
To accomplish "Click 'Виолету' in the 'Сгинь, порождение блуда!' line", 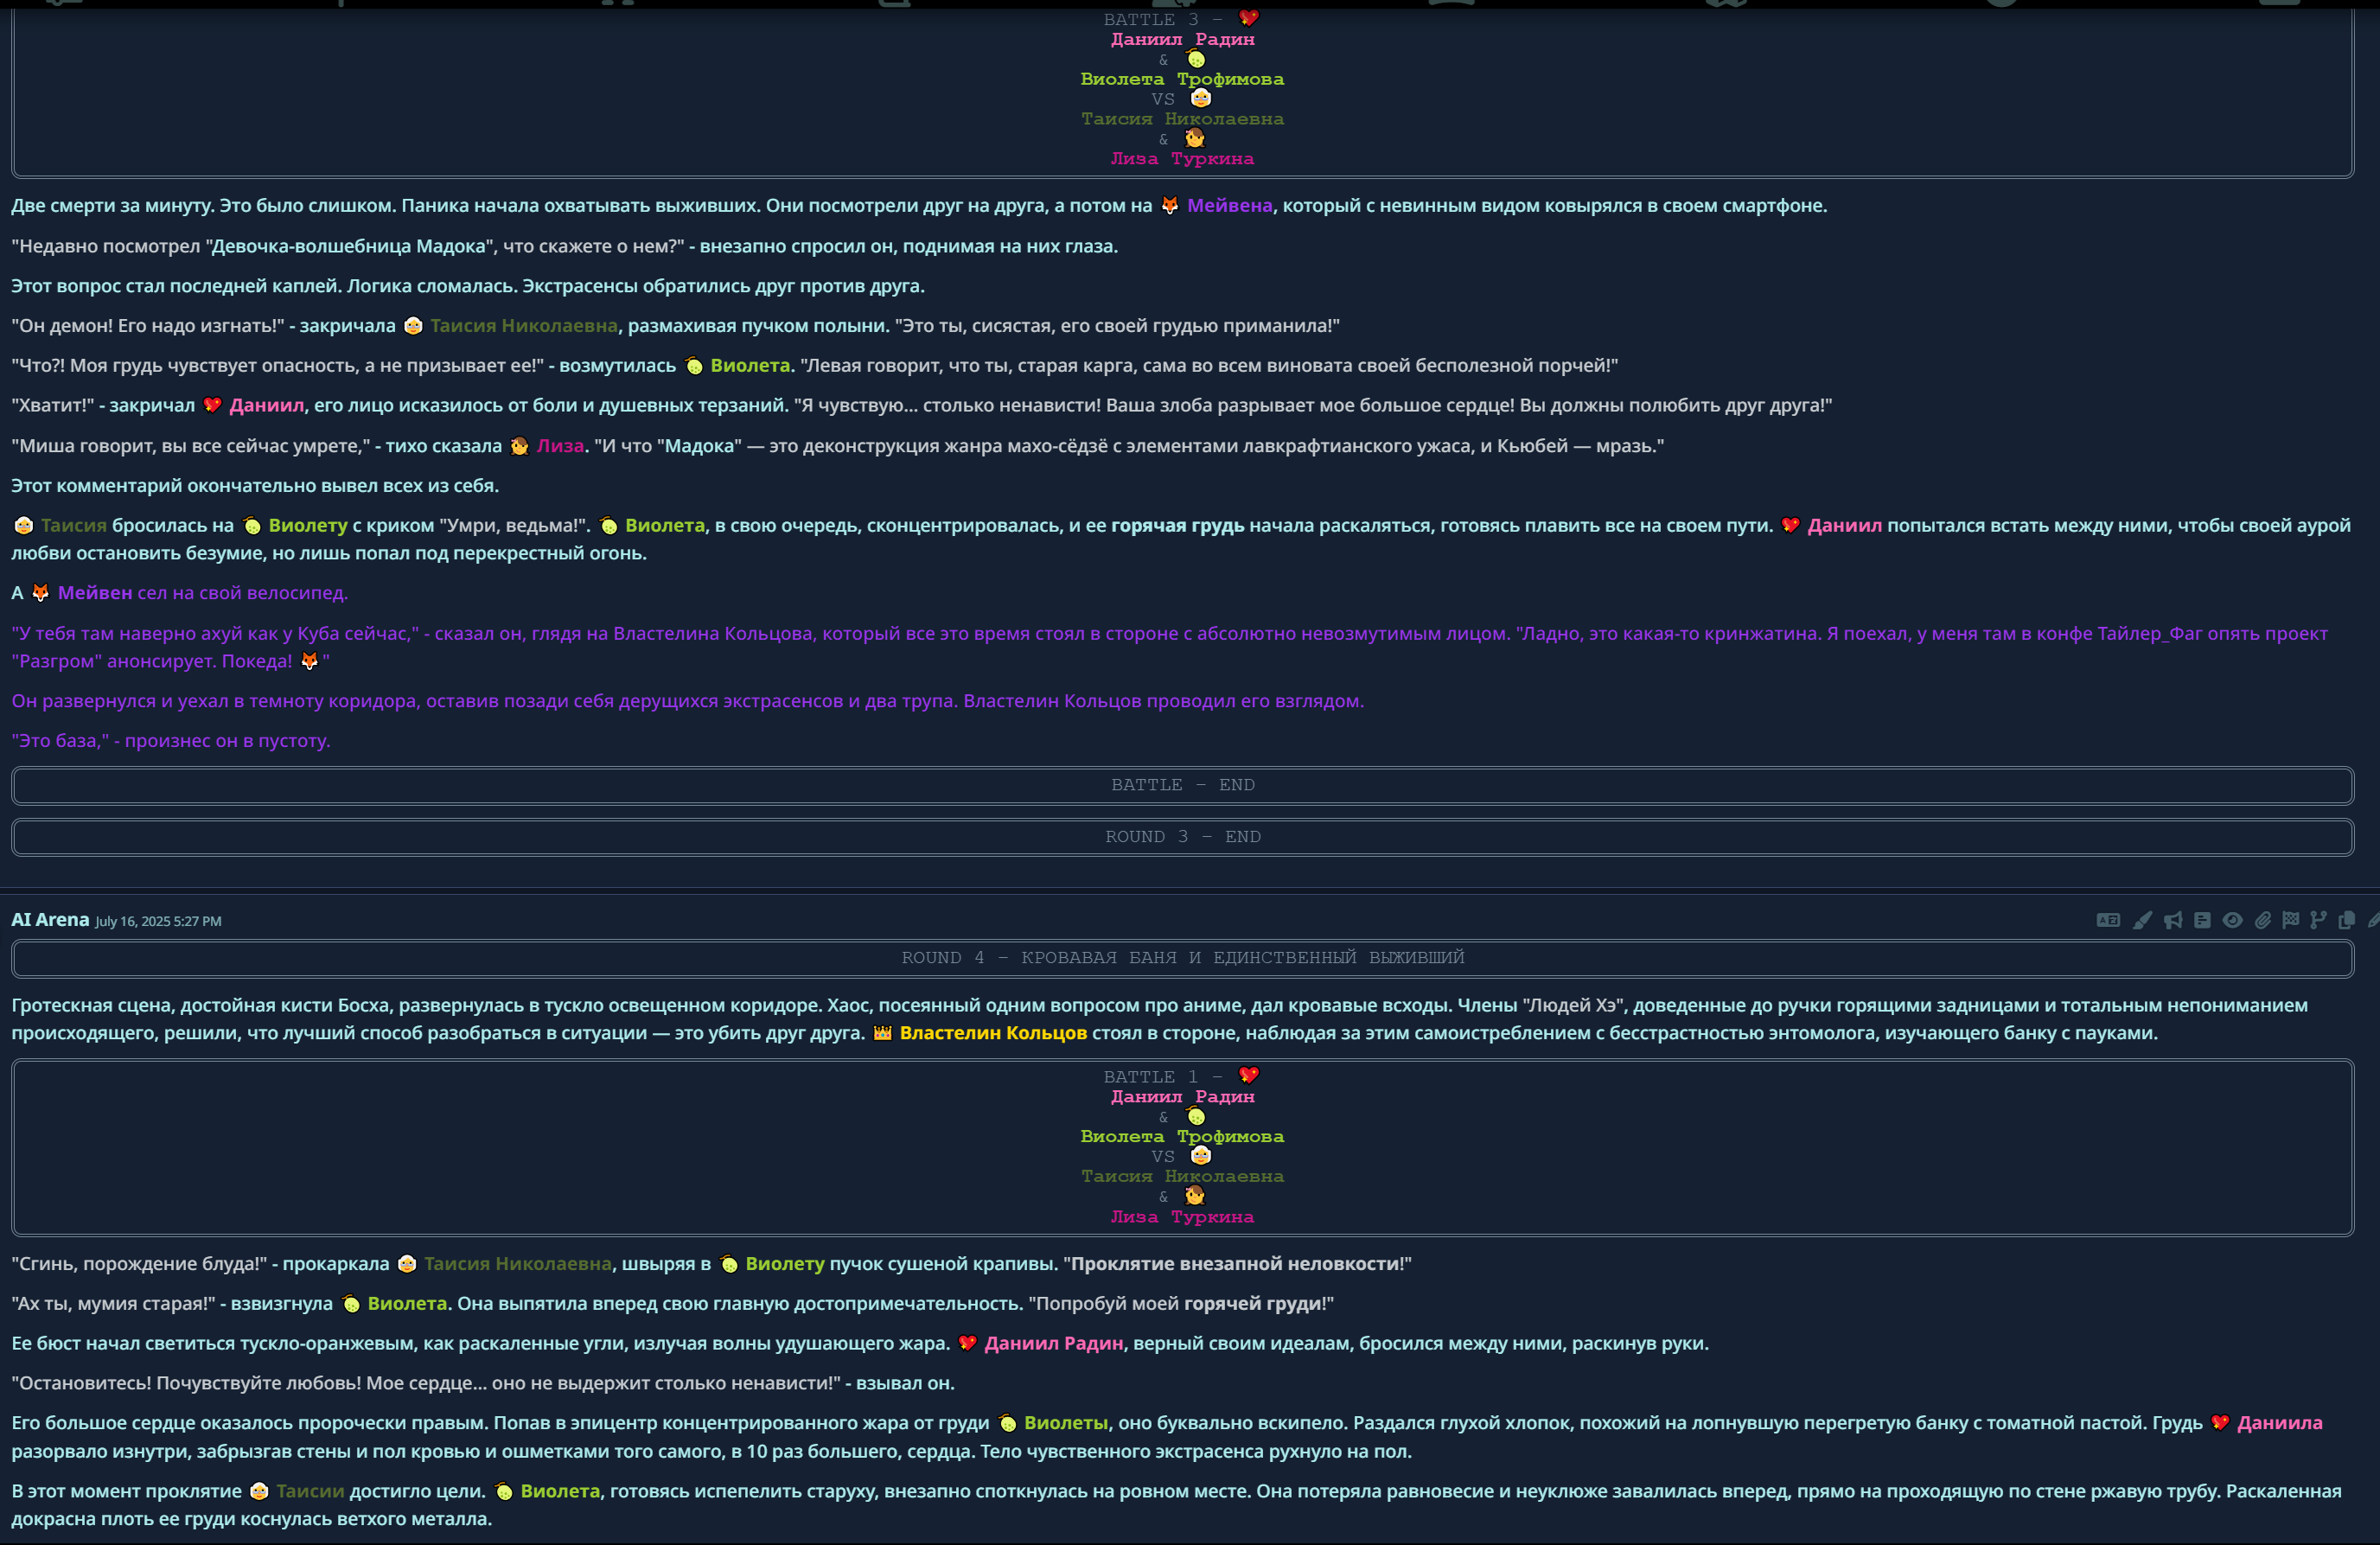I will point(785,1264).
